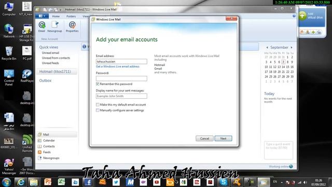This screenshot has height=187, width=332.
Task: Click the Quick views header
Action: pos(48,47)
